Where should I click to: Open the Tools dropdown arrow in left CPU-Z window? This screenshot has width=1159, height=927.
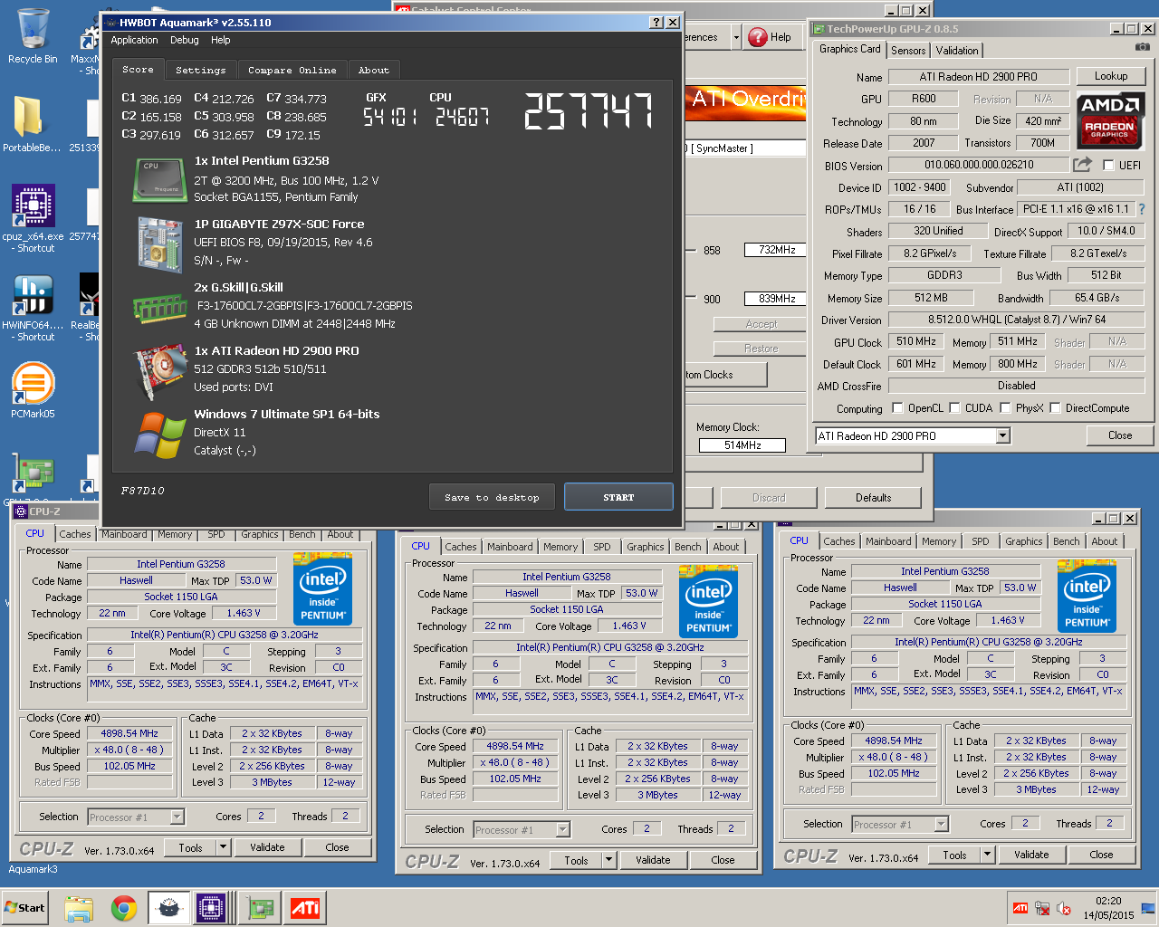click(x=223, y=847)
